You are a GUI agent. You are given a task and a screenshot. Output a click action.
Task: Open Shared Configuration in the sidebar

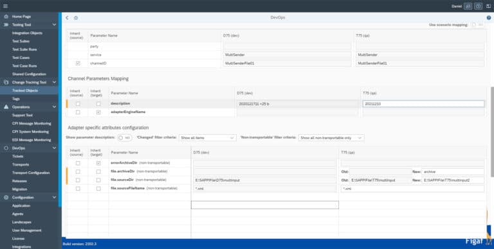pos(29,74)
